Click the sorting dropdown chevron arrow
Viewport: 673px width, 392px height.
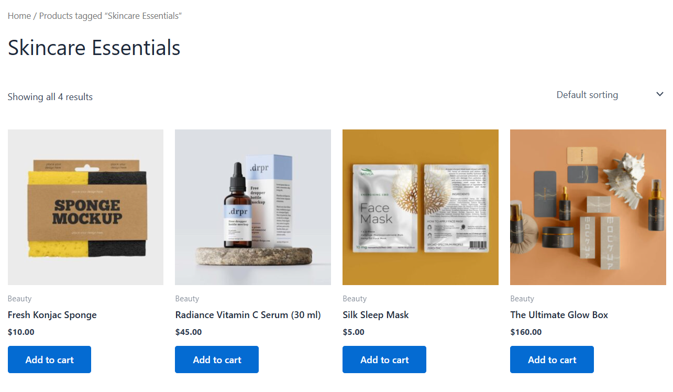click(x=660, y=94)
